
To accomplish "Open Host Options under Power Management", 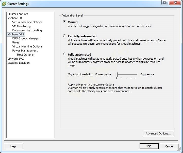I will click(x=25, y=55).
